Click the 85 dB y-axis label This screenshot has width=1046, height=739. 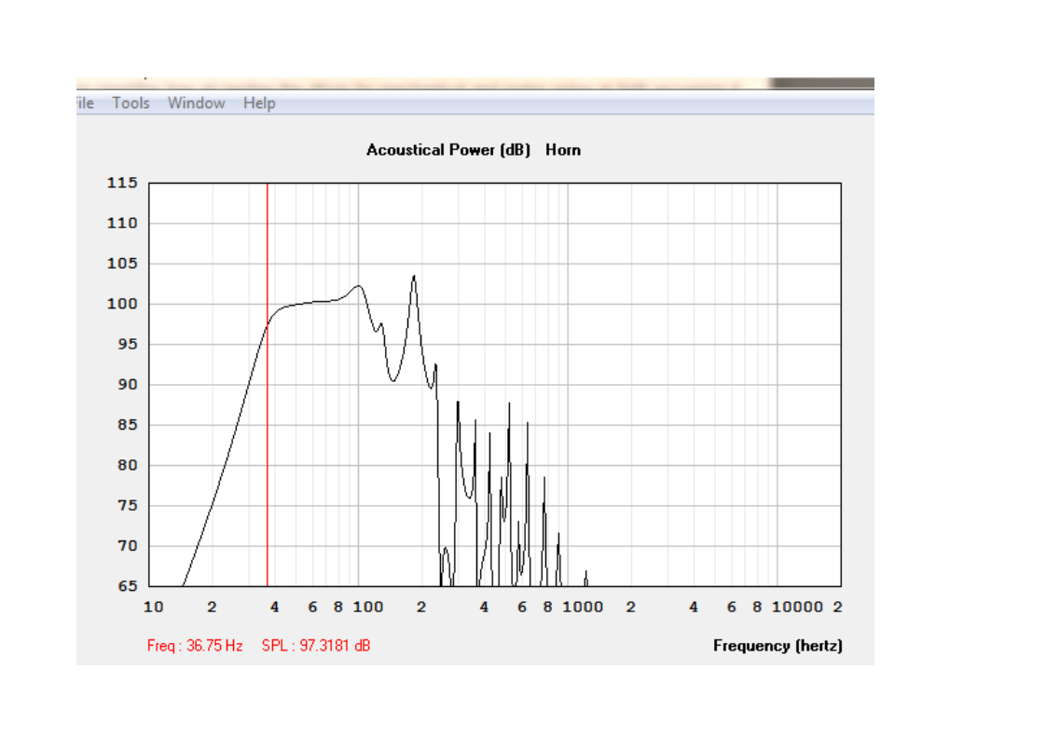(128, 425)
